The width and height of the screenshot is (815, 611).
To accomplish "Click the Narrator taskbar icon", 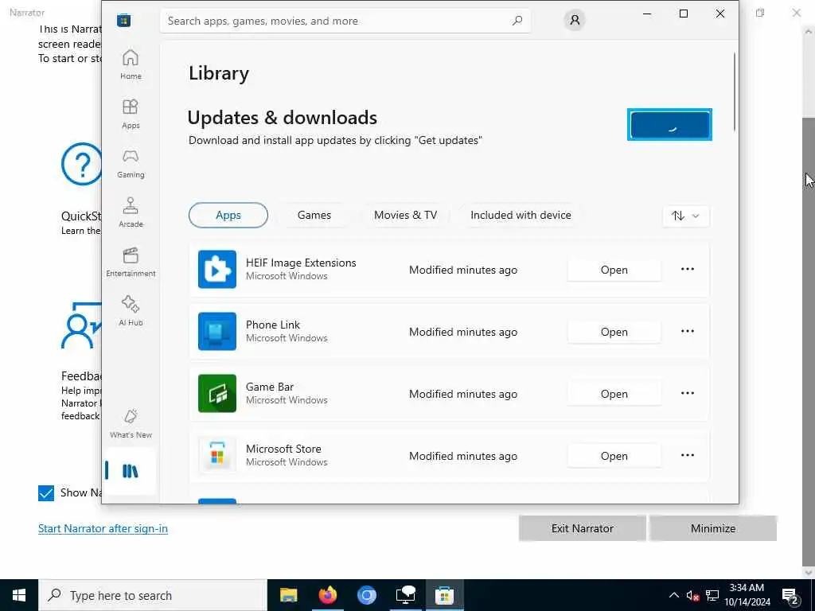I will [x=405, y=595].
